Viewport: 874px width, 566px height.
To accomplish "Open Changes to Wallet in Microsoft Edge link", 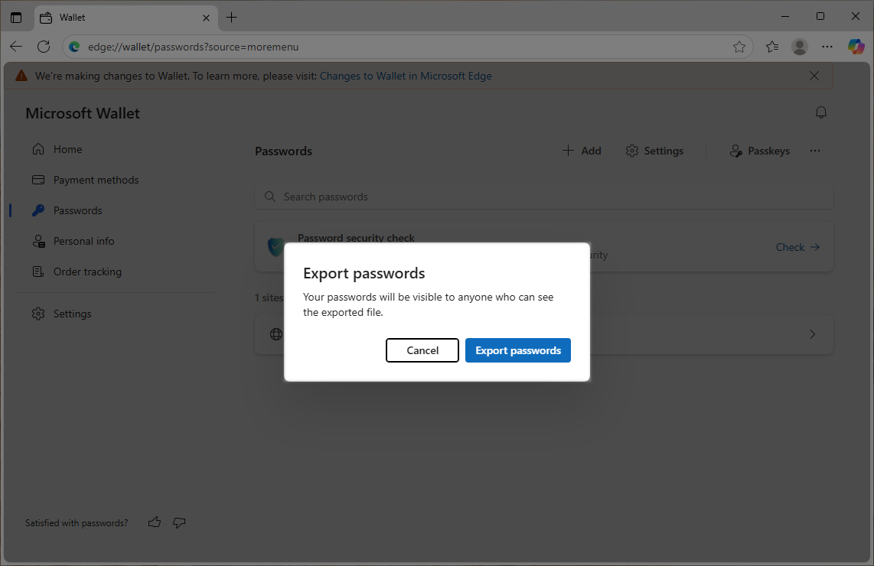I will coord(406,76).
